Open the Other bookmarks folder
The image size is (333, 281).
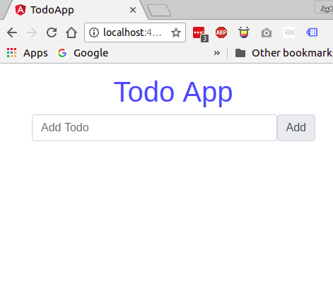(x=284, y=53)
